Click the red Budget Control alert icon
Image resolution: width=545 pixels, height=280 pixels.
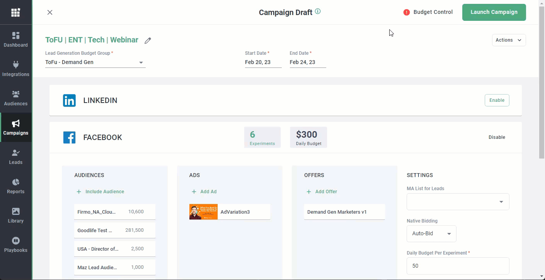[406, 12]
